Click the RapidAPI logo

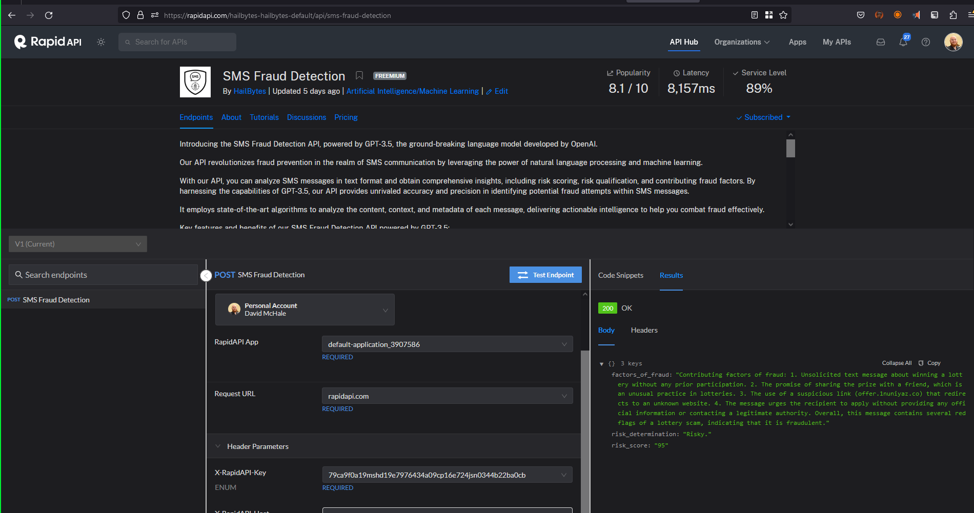point(48,42)
